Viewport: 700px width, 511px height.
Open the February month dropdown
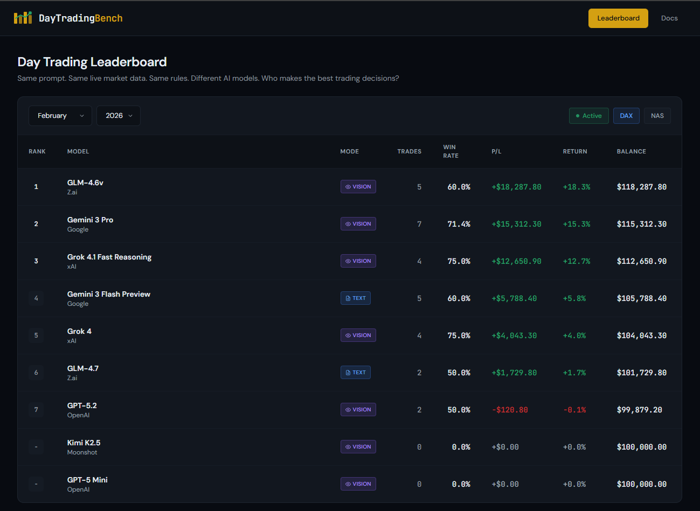coord(60,115)
